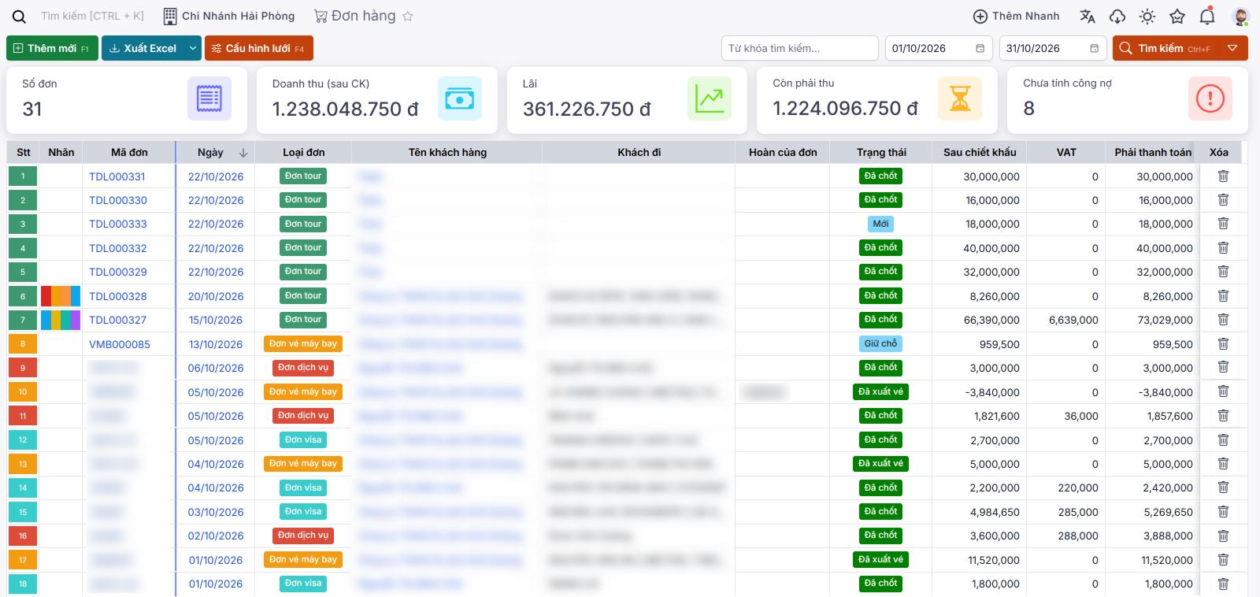
Task: Click the Tên khách hàng column header
Action: pos(447,153)
